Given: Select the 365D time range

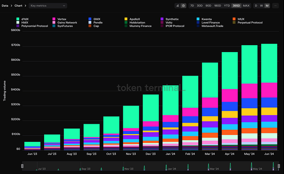Looking at the screenshot, I should pos(236,6).
